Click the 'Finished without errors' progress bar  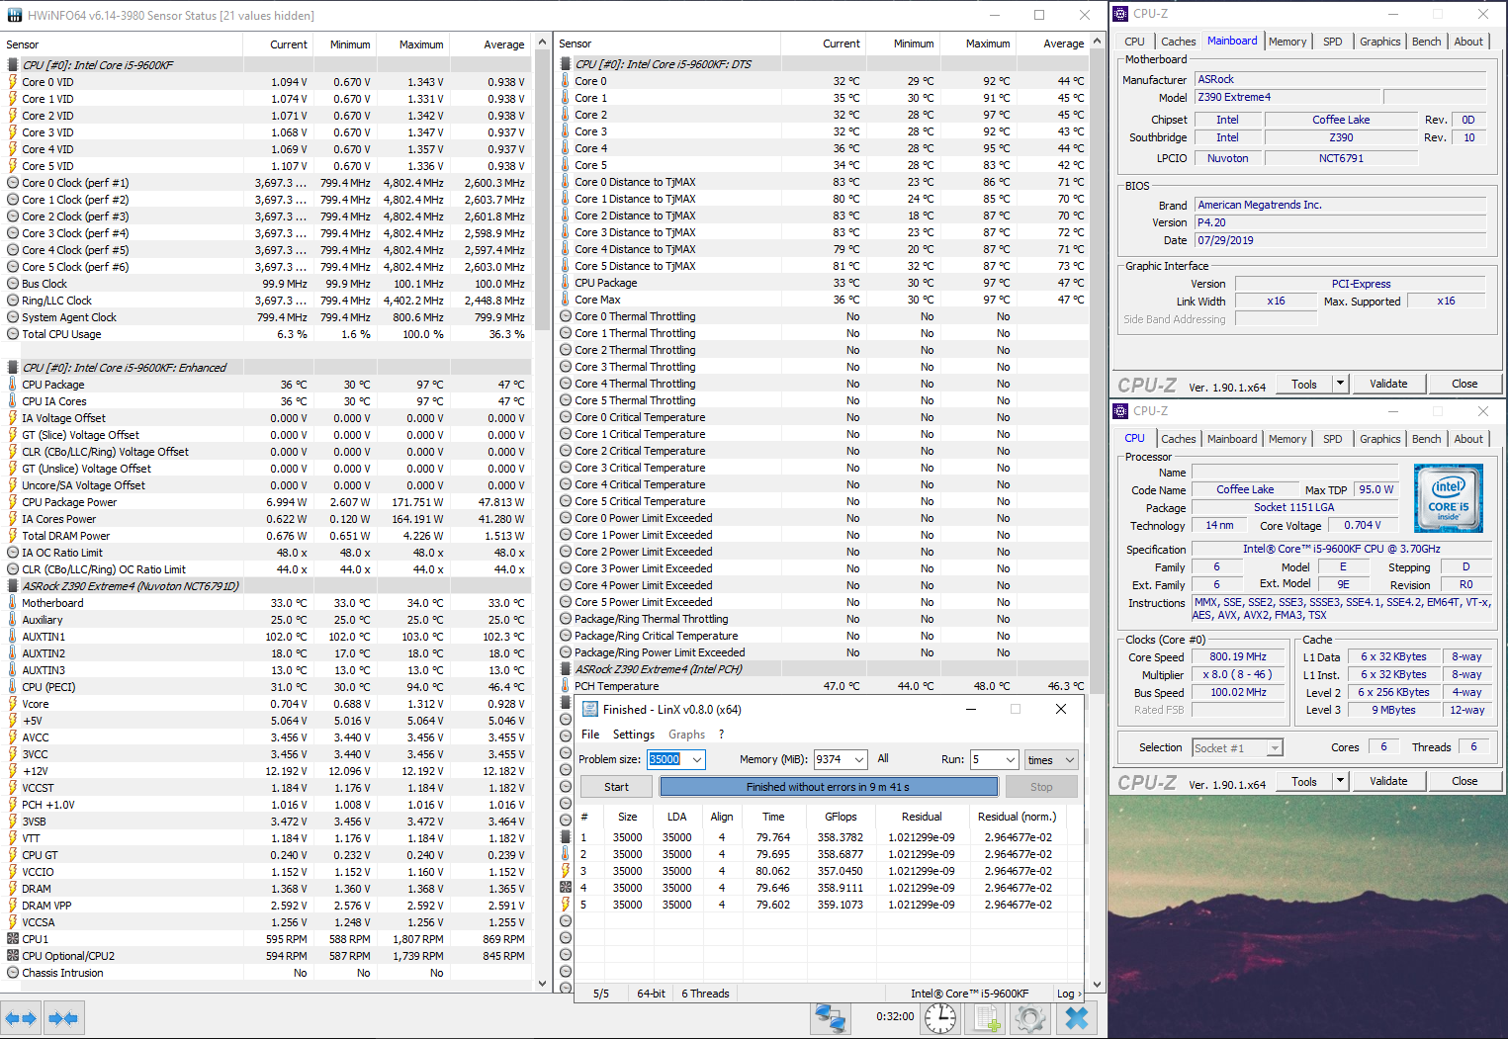828,787
